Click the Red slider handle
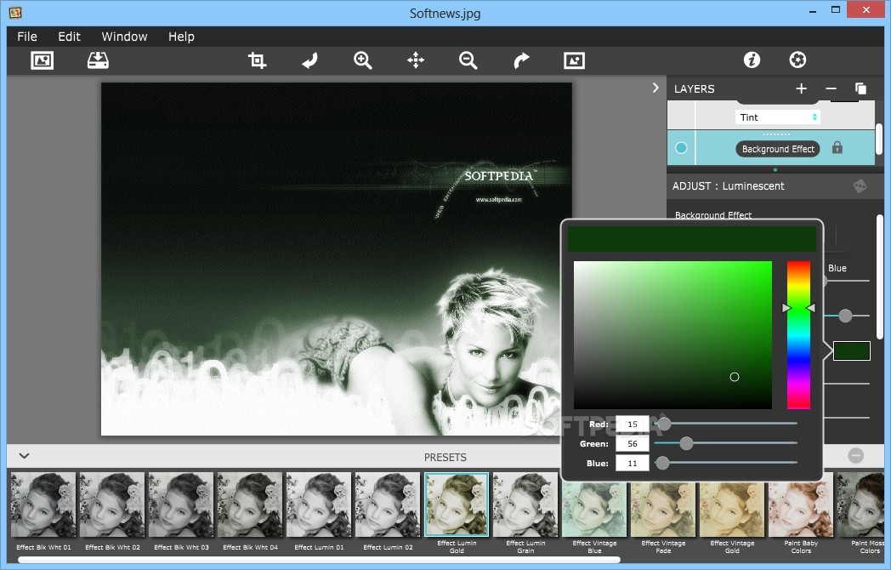This screenshot has width=891, height=570. click(664, 423)
